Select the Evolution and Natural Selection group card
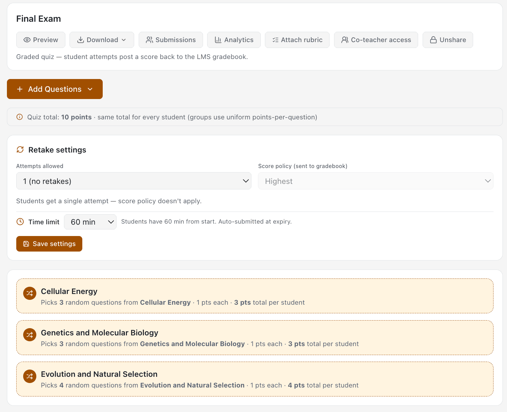The height and width of the screenshot is (412, 507). 255,379
